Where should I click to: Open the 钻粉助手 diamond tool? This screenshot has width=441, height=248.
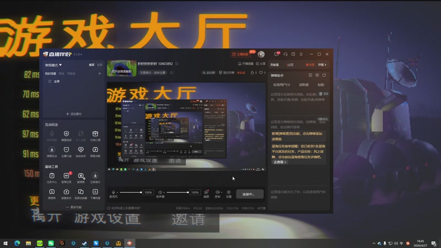tap(80, 149)
